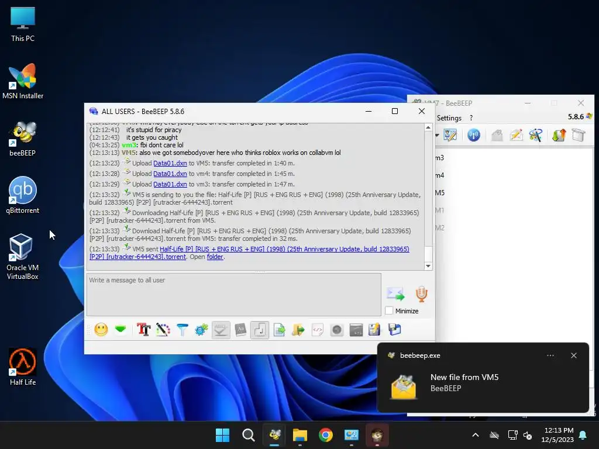This screenshot has width=599, height=449.
Task: Click the blue floppy disks icon
Action: (x=394, y=330)
